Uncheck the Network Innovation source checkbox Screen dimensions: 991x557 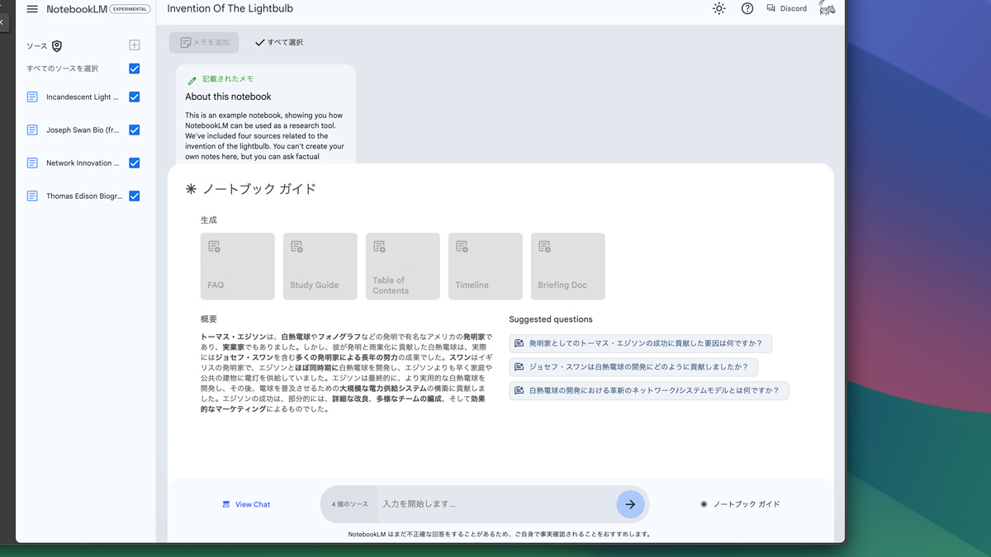[135, 163]
